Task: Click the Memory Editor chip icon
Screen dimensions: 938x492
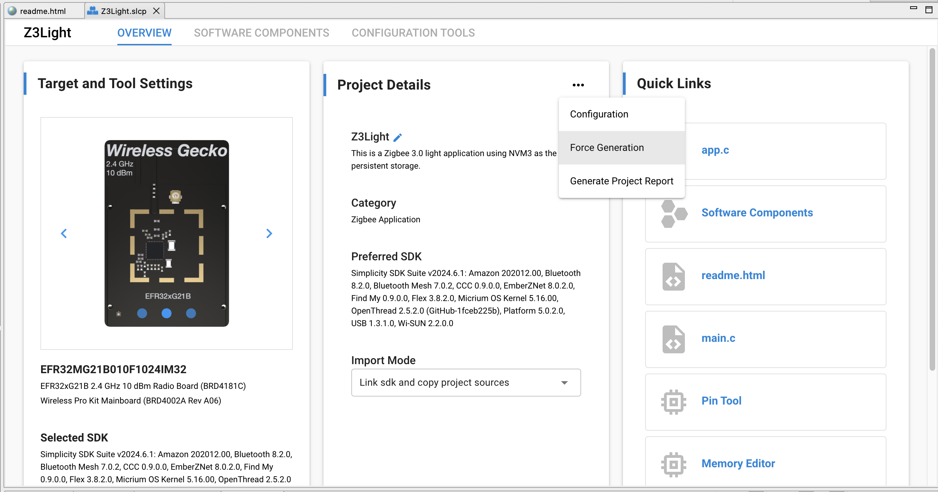Action: (x=673, y=465)
